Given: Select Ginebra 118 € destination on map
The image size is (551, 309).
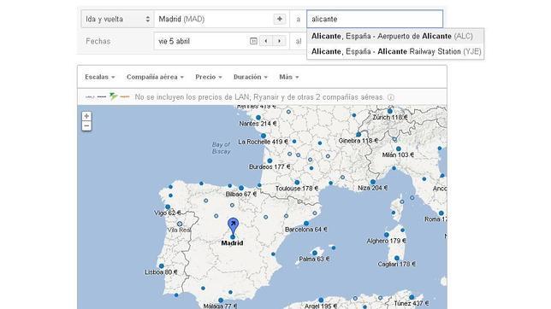Looking at the screenshot, I should click(358, 141).
